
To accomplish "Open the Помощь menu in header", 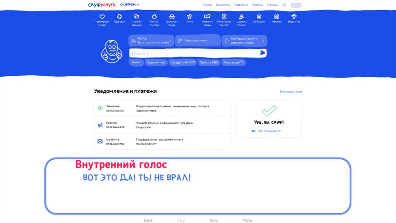I will [273, 5].
